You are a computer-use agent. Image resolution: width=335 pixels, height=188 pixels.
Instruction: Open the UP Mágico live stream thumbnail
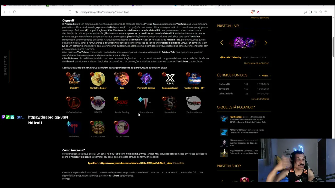point(244,42)
